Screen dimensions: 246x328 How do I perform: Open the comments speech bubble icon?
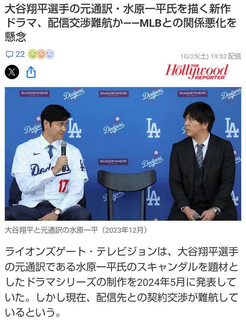[x=9, y=54]
